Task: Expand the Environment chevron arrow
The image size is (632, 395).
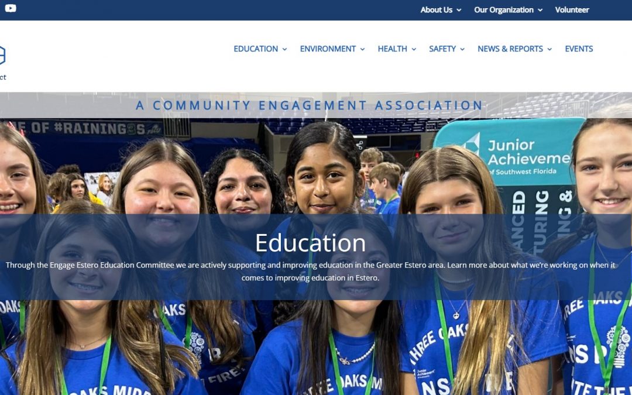Action: (x=362, y=49)
